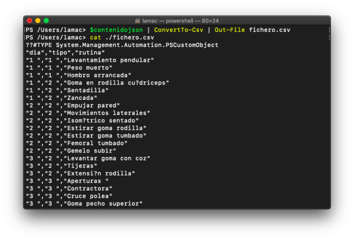Screen dimensions: 354x240
Task: Click the $contenidojson variable in first command
Action: pyautogui.click(x=116, y=30)
